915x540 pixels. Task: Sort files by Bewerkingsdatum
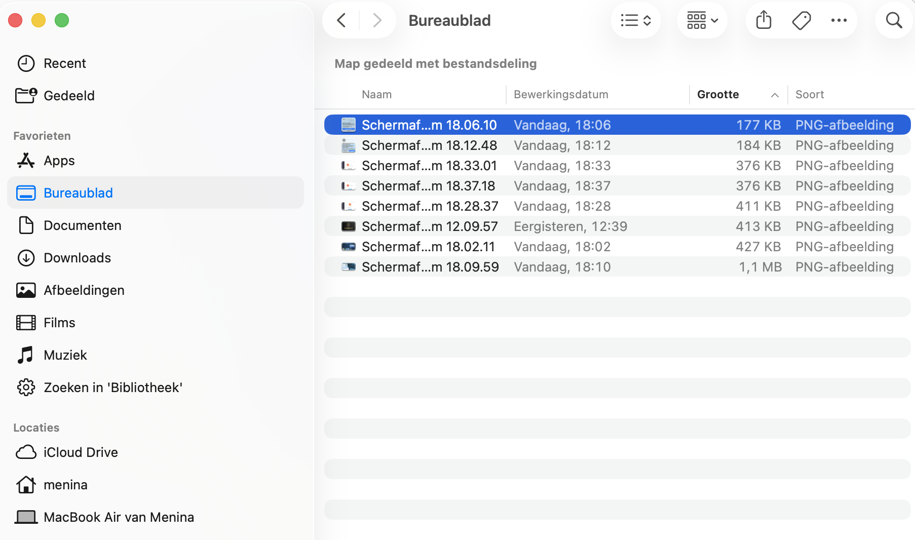(561, 94)
